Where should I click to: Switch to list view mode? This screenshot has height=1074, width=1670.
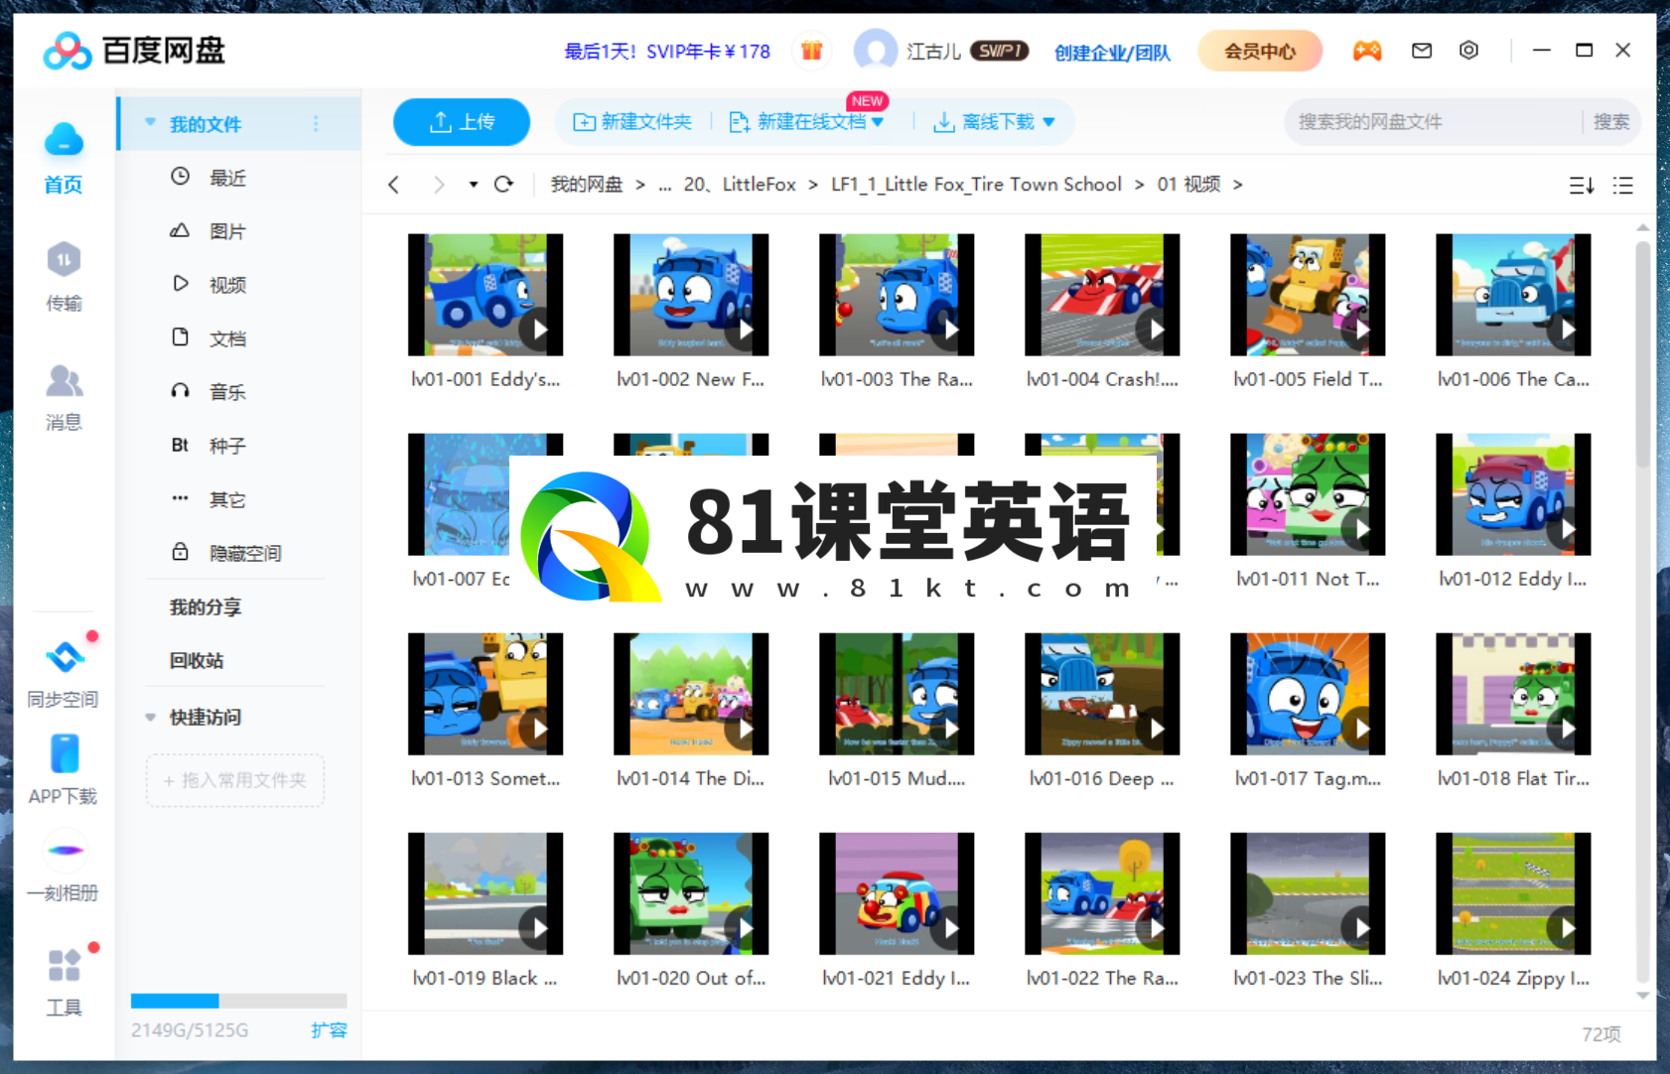coord(1623,186)
